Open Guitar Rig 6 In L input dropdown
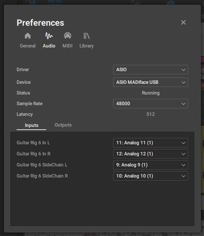Image resolution: width=204 pixels, height=236 pixels. 151,143
